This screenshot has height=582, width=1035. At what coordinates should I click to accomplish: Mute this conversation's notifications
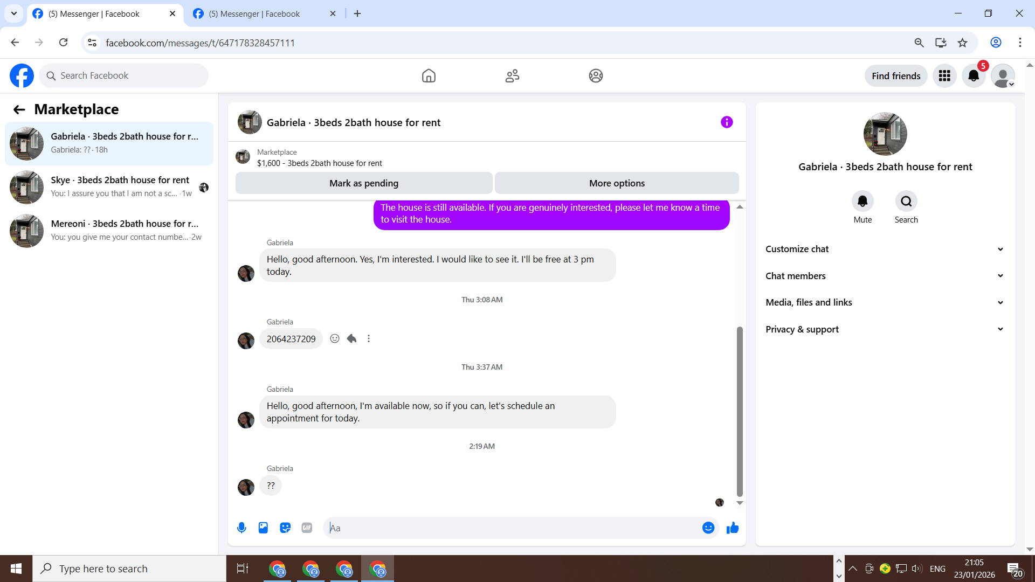coord(862,202)
